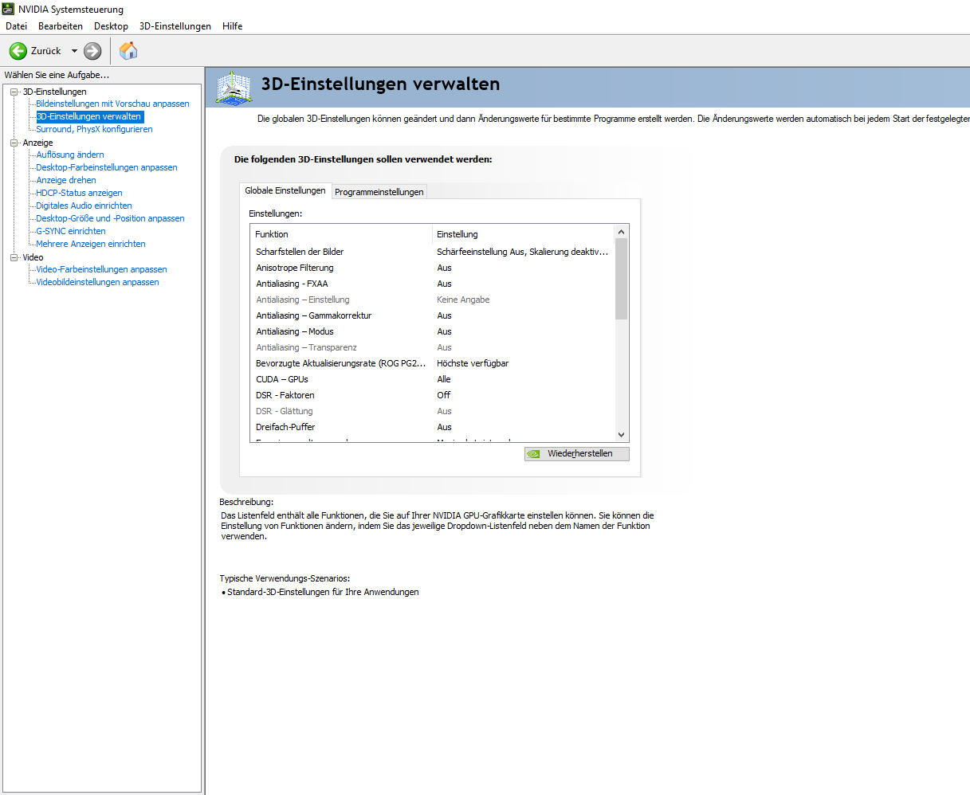This screenshot has width=970, height=795.
Task: Open the back history dropdown arrow
Action: 74,51
